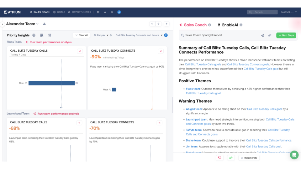301x169 pixels.
Task: Focus the top Search field
Action: 262,12
